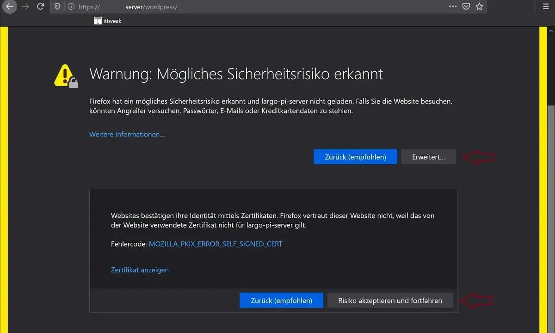
Task: Open the Firefox hamburger menu
Action: point(545,6)
